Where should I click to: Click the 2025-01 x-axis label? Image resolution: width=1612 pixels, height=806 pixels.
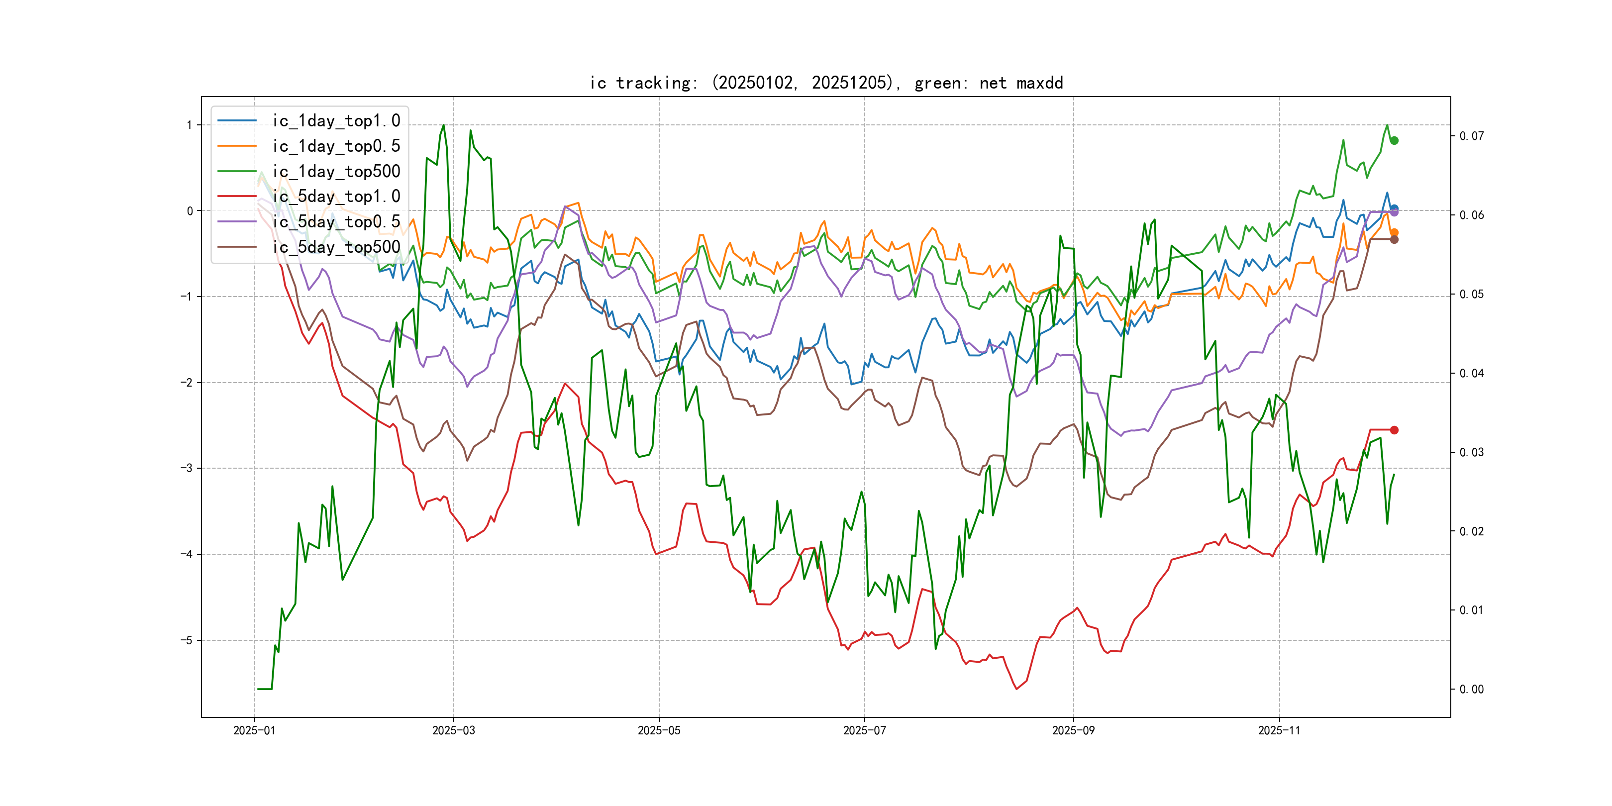tap(254, 730)
